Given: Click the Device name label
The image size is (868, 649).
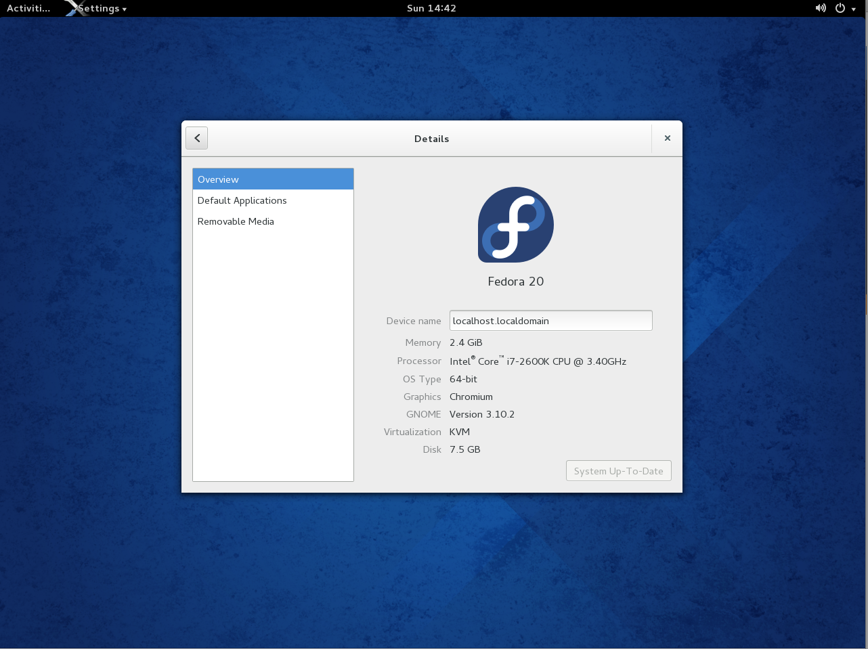Looking at the screenshot, I should [x=414, y=321].
